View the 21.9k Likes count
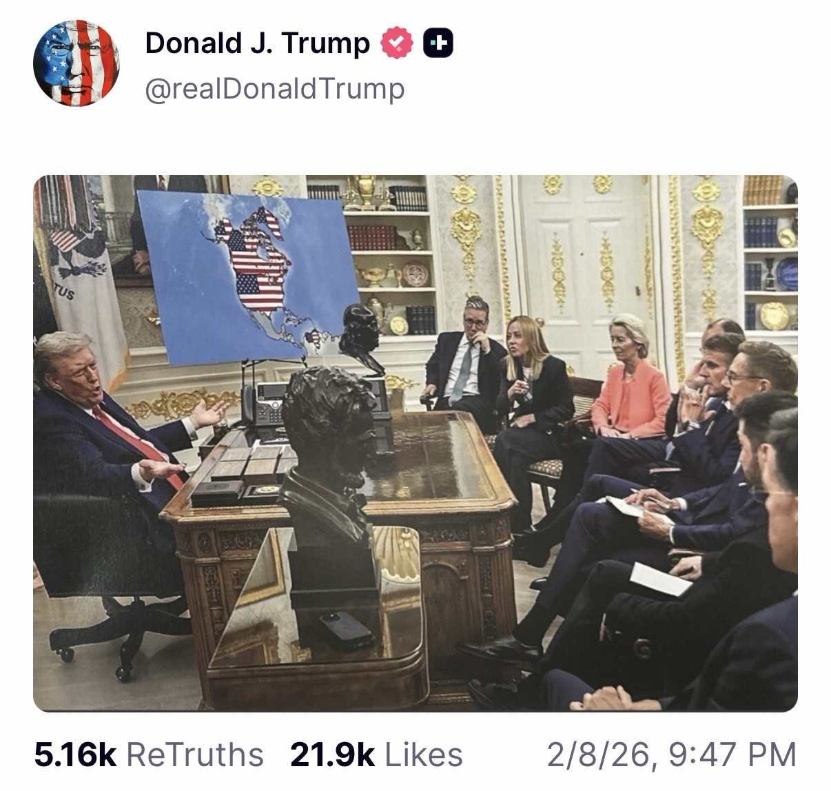831x791 pixels. (332, 754)
